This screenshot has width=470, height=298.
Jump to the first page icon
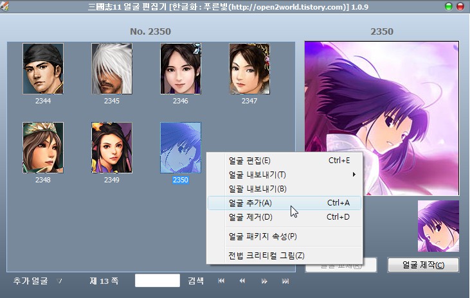221,281
